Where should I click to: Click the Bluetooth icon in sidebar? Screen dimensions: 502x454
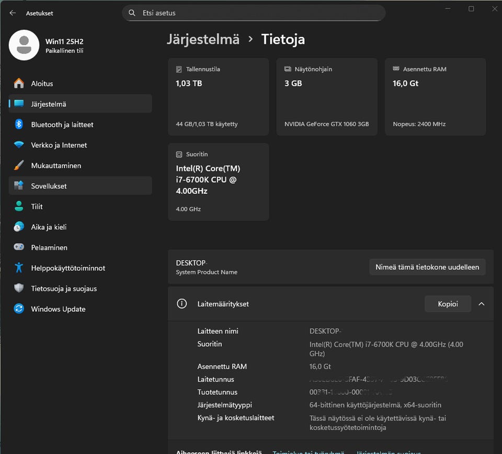pos(19,125)
